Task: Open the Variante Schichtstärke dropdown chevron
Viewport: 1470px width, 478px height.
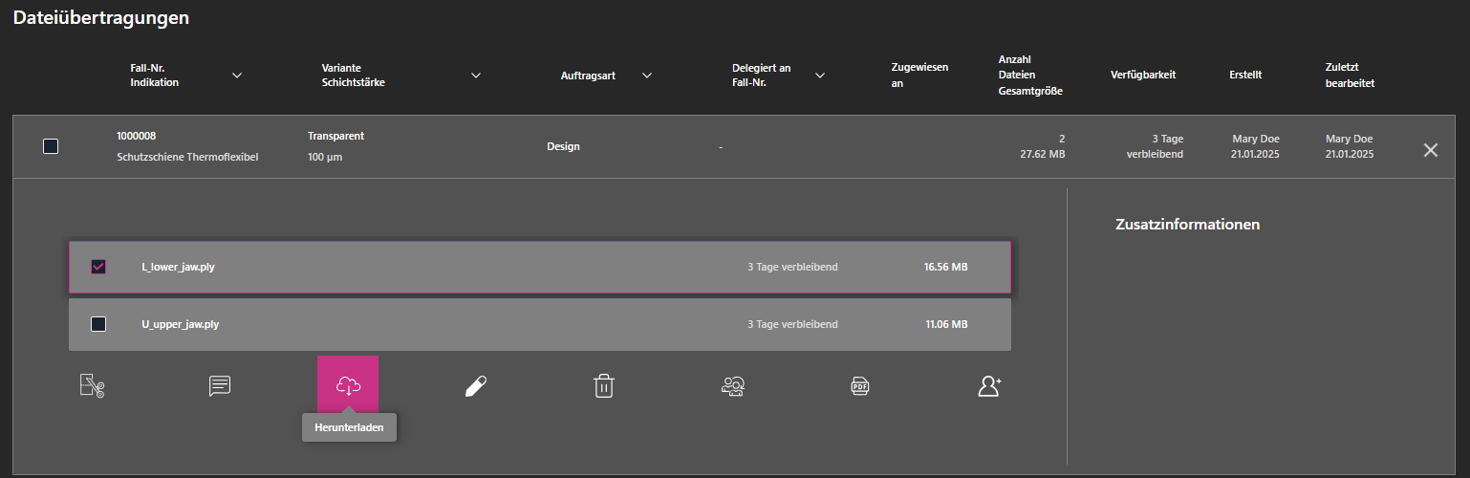Action: click(x=476, y=76)
